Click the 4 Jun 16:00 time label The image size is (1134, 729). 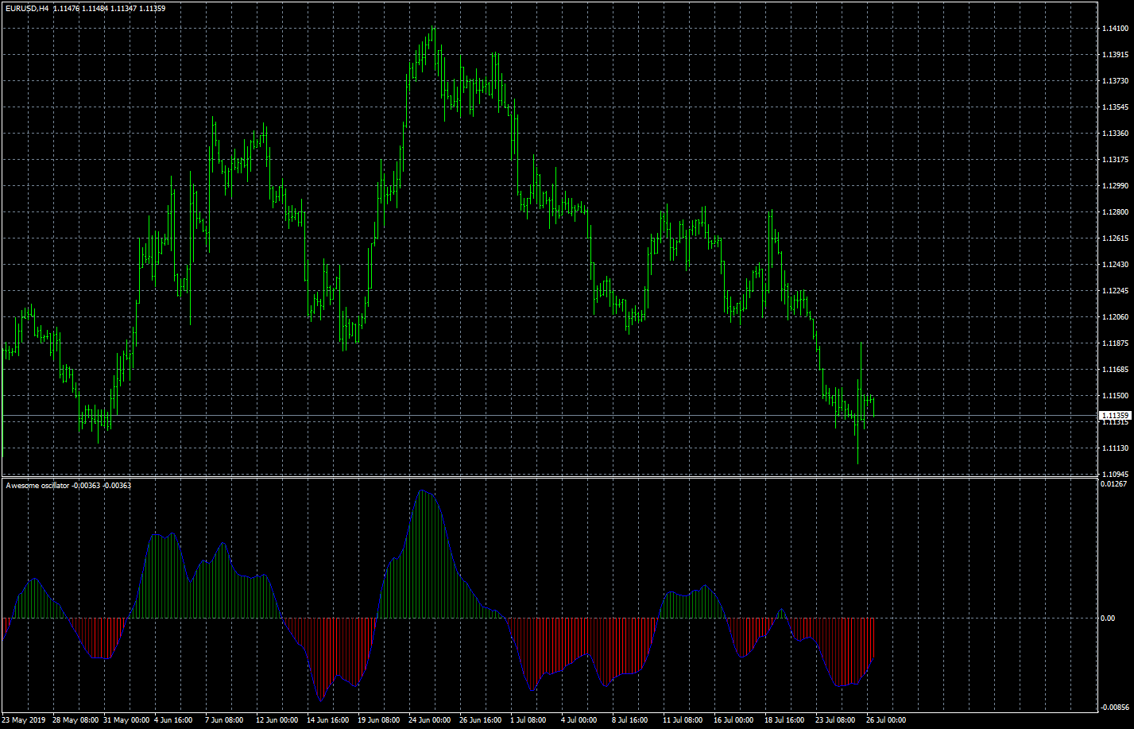pyautogui.click(x=173, y=720)
